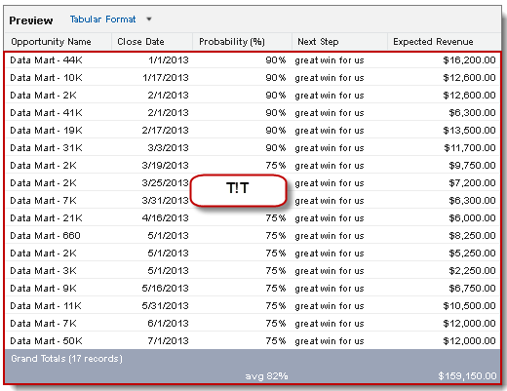Click the $13,500.00 expected revenue value
The image size is (507, 391).
469,131
